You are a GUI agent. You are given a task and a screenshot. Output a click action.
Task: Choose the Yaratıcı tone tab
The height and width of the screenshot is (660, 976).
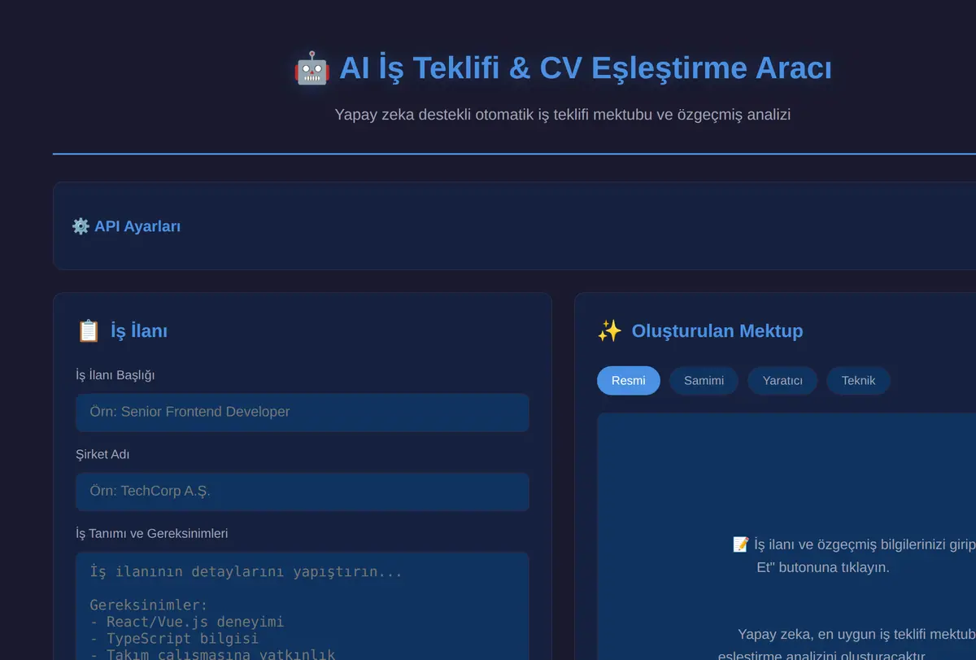point(782,380)
